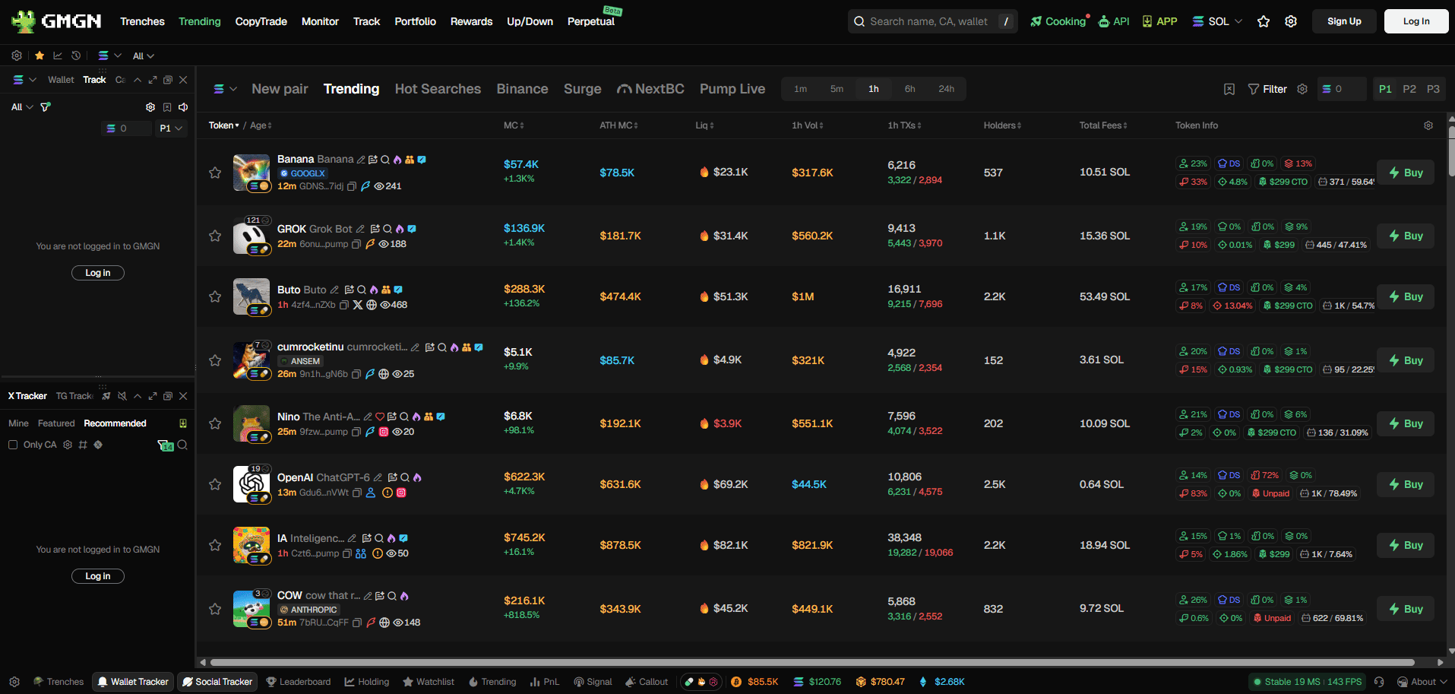The width and height of the screenshot is (1455, 694).
Task: Open Leaderboard in bottom bar
Action: point(299,682)
